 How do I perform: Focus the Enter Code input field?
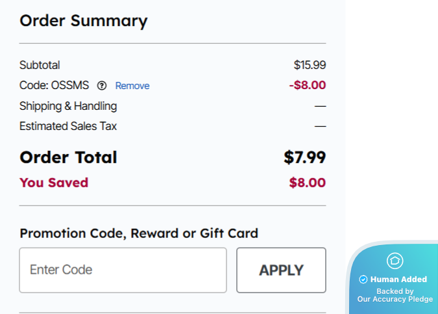click(123, 270)
